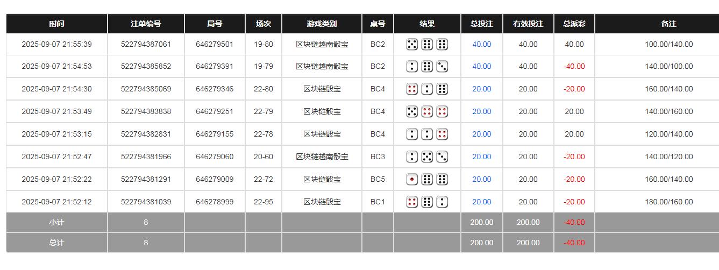Select order number 522794381966
The height and width of the screenshot is (270, 719).
coord(146,157)
